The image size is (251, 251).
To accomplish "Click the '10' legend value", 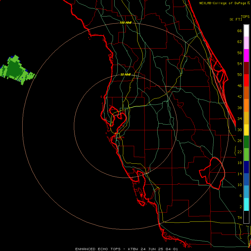I will [x=240, y=185].
